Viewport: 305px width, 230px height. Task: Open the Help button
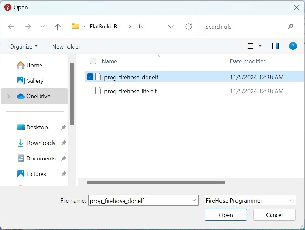293,46
